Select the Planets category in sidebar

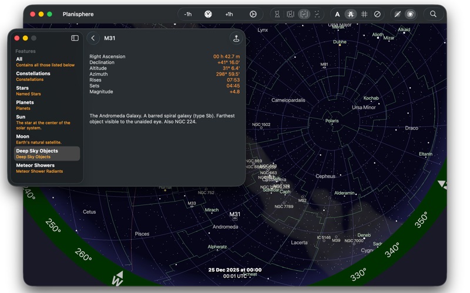47,105
